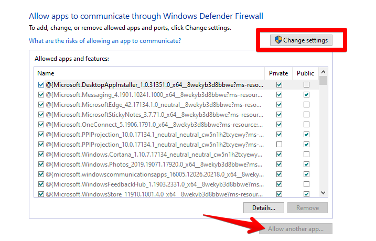
Task: Select the @{Microsoft.WindowsStore_11910.1001.4.0 row text
Action: [154, 194]
